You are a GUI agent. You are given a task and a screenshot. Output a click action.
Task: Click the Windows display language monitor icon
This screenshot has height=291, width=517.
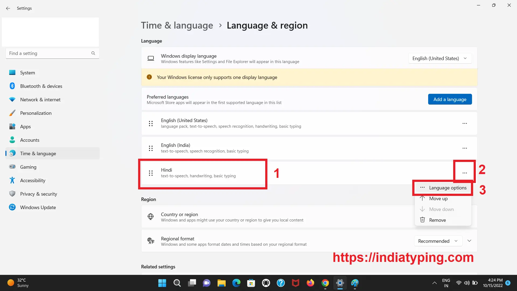tap(151, 58)
